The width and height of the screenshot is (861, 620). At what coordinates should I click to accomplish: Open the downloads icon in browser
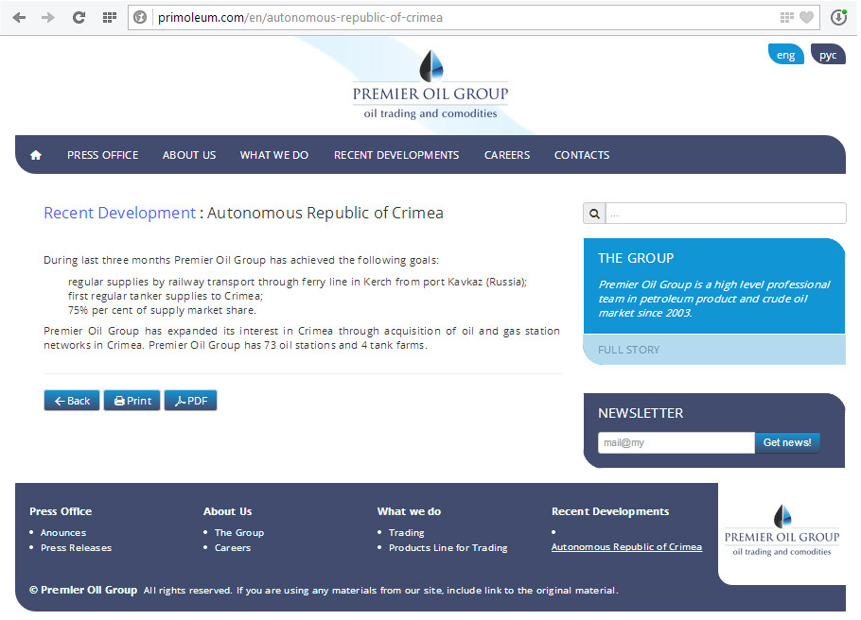[x=838, y=18]
